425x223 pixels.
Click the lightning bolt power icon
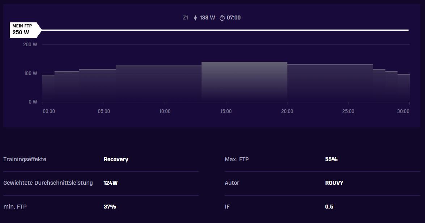(x=195, y=18)
